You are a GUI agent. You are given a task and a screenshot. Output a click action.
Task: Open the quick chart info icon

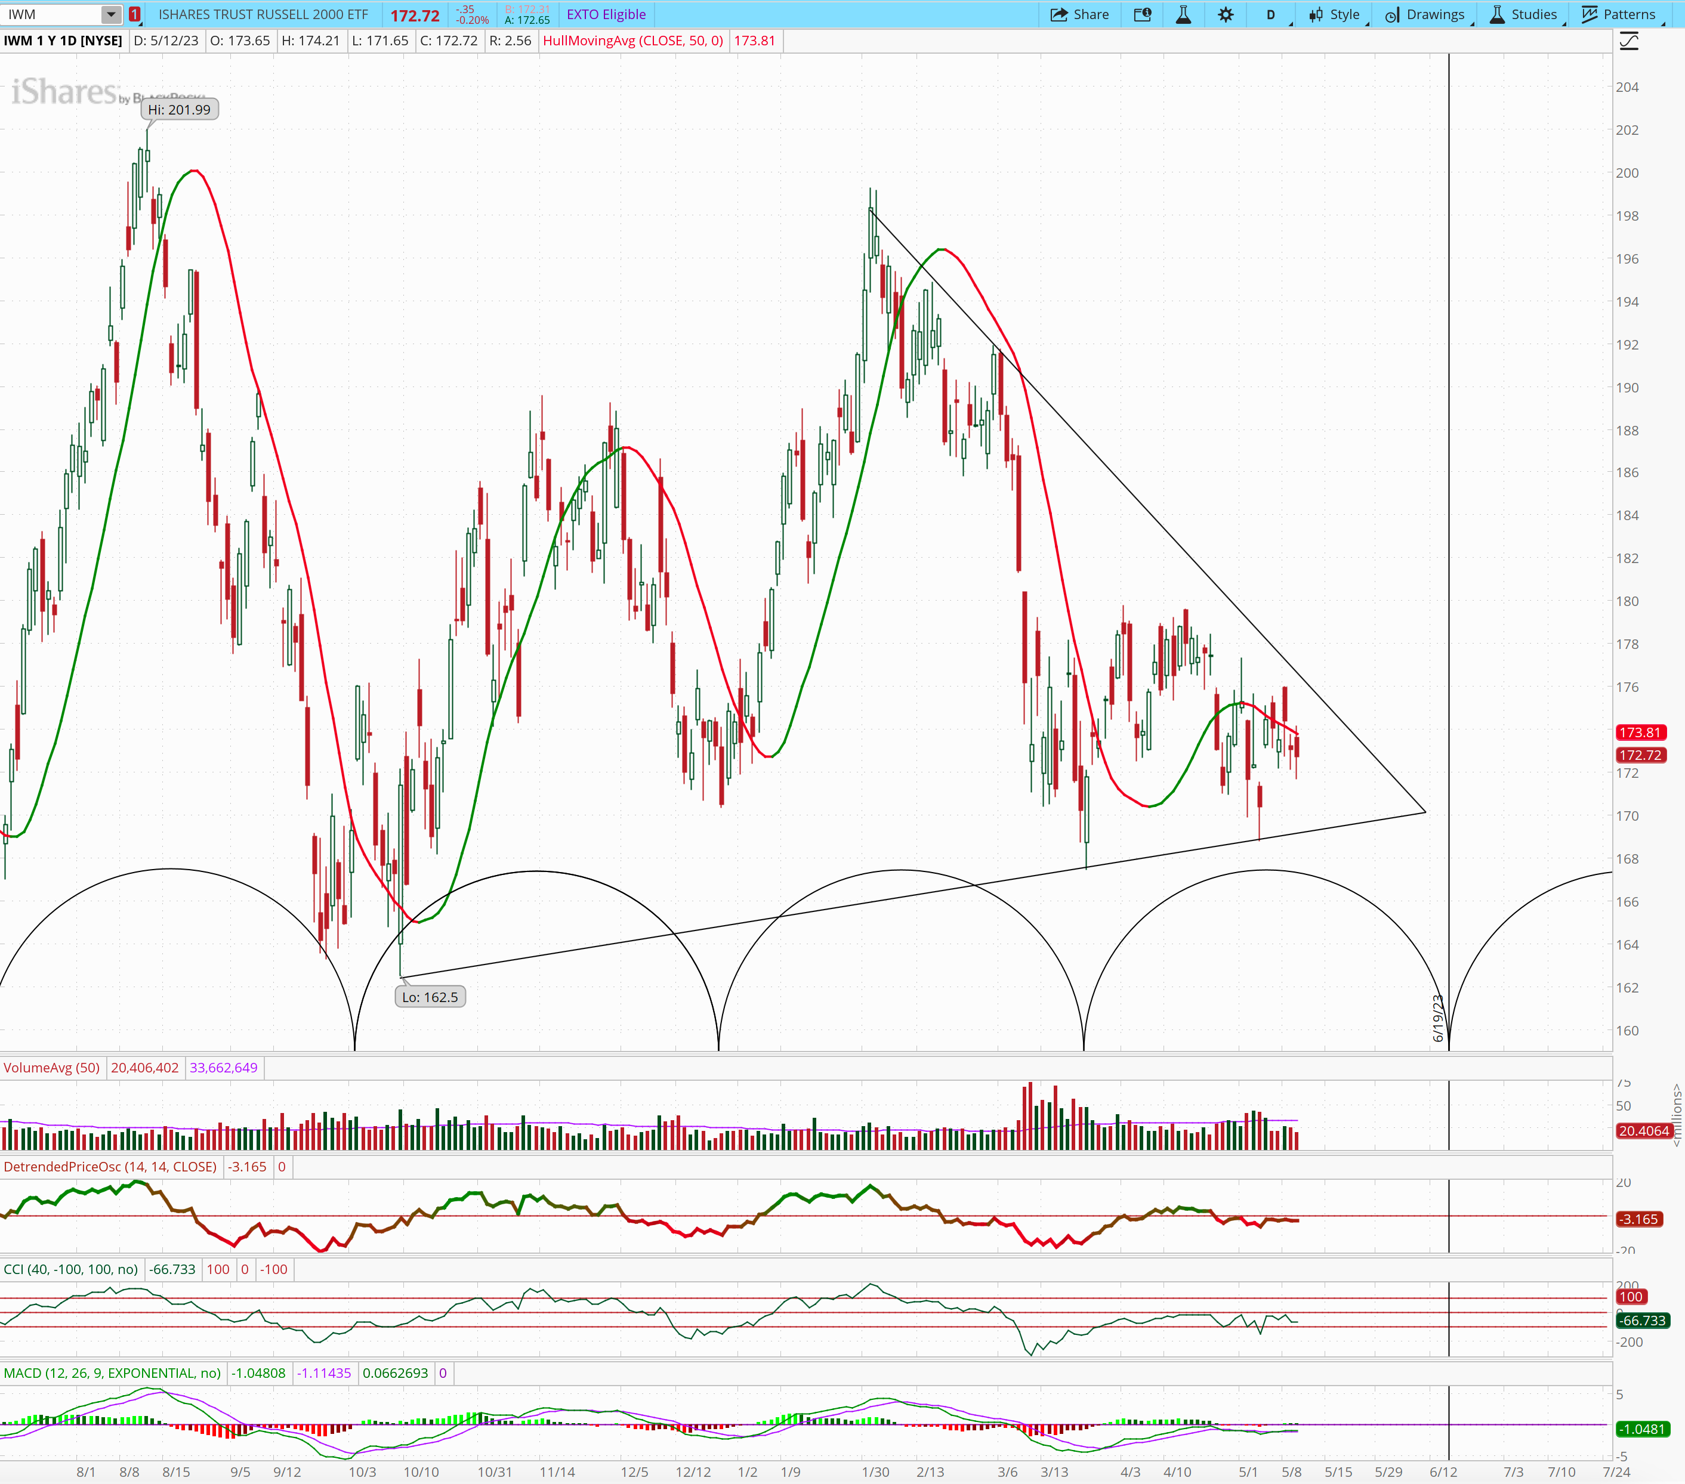click(x=1142, y=14)
